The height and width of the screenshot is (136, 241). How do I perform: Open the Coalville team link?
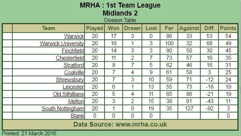click(x=74, y=72)
